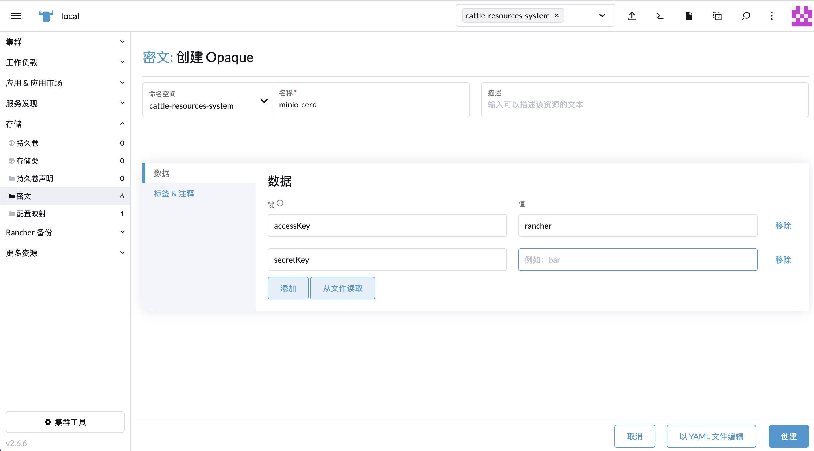Click the info icon next to 键
Image resolution: width=814 pixels, height=451 pixels.
280,203
